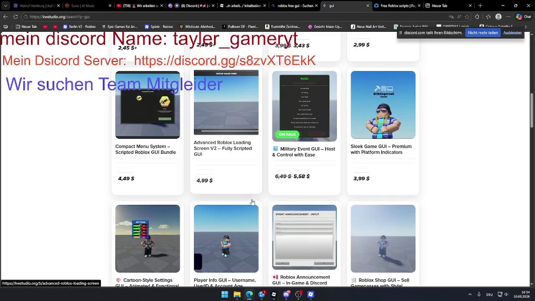Open the Sleek Game GUI thumbnail
Viewport: 535px width, 301px height.
(x=383, y=105)
